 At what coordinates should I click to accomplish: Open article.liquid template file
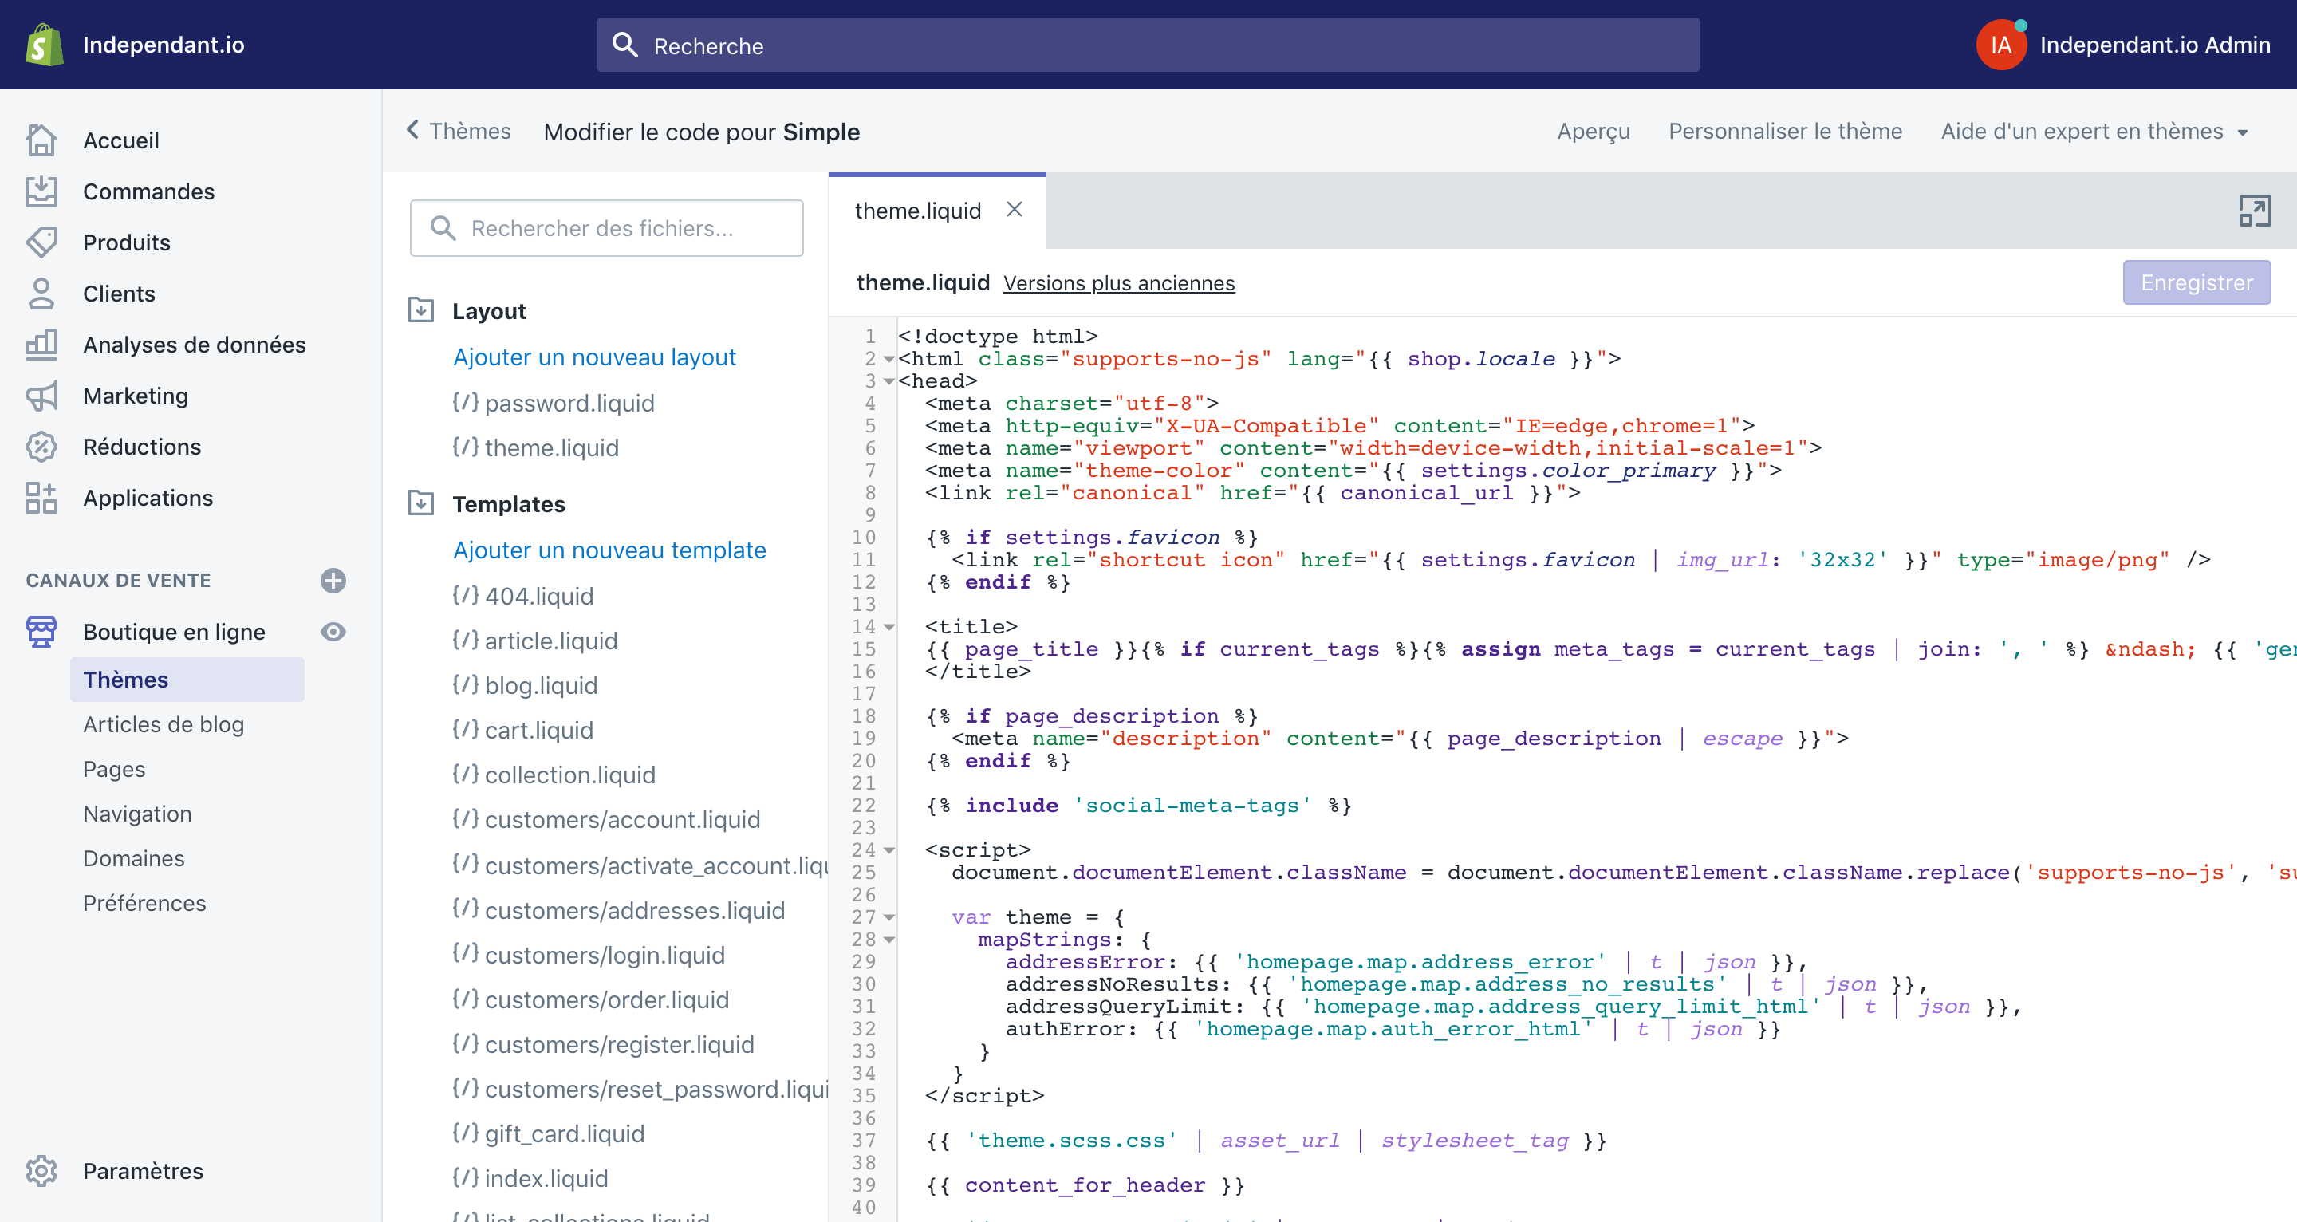(550, 641)
